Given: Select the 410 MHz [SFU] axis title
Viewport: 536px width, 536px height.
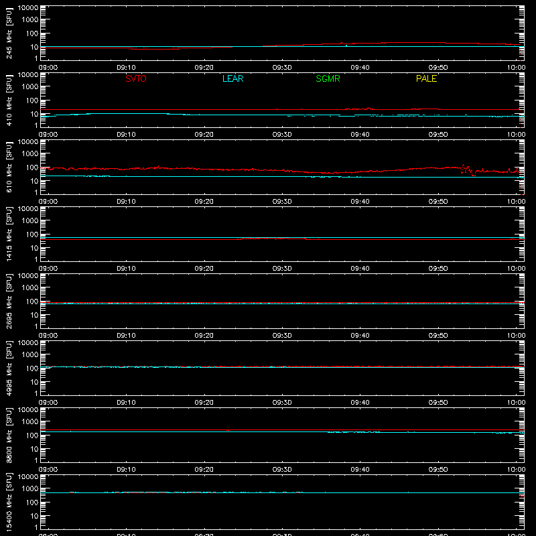Looking at the screenshot, I should coord(9,100).
